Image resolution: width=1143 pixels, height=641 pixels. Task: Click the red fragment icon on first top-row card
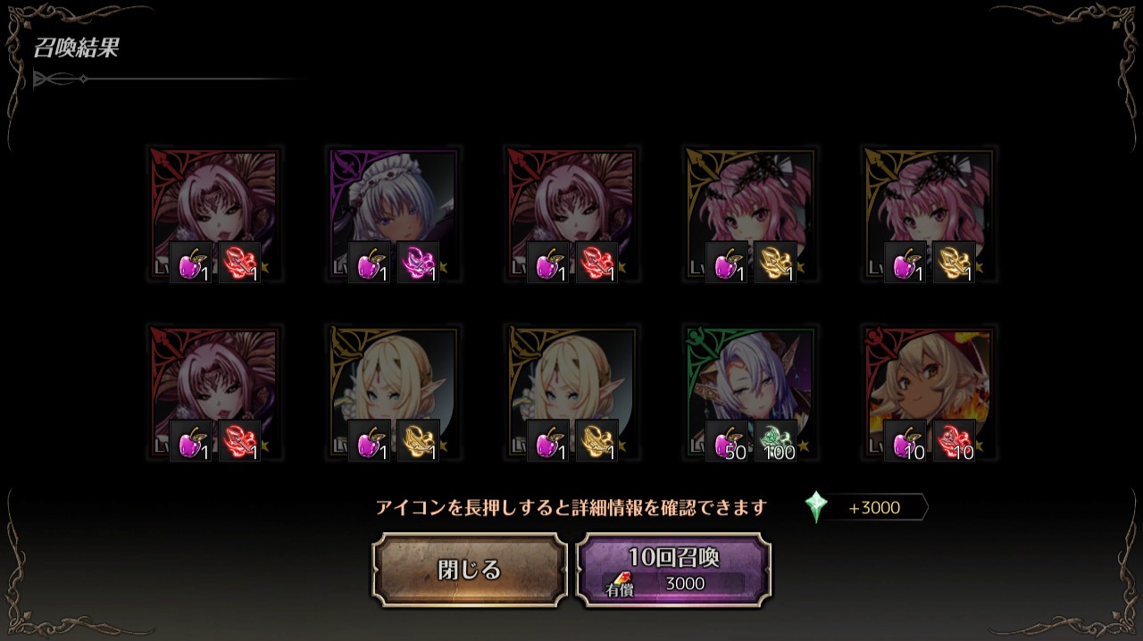(239, 262)
